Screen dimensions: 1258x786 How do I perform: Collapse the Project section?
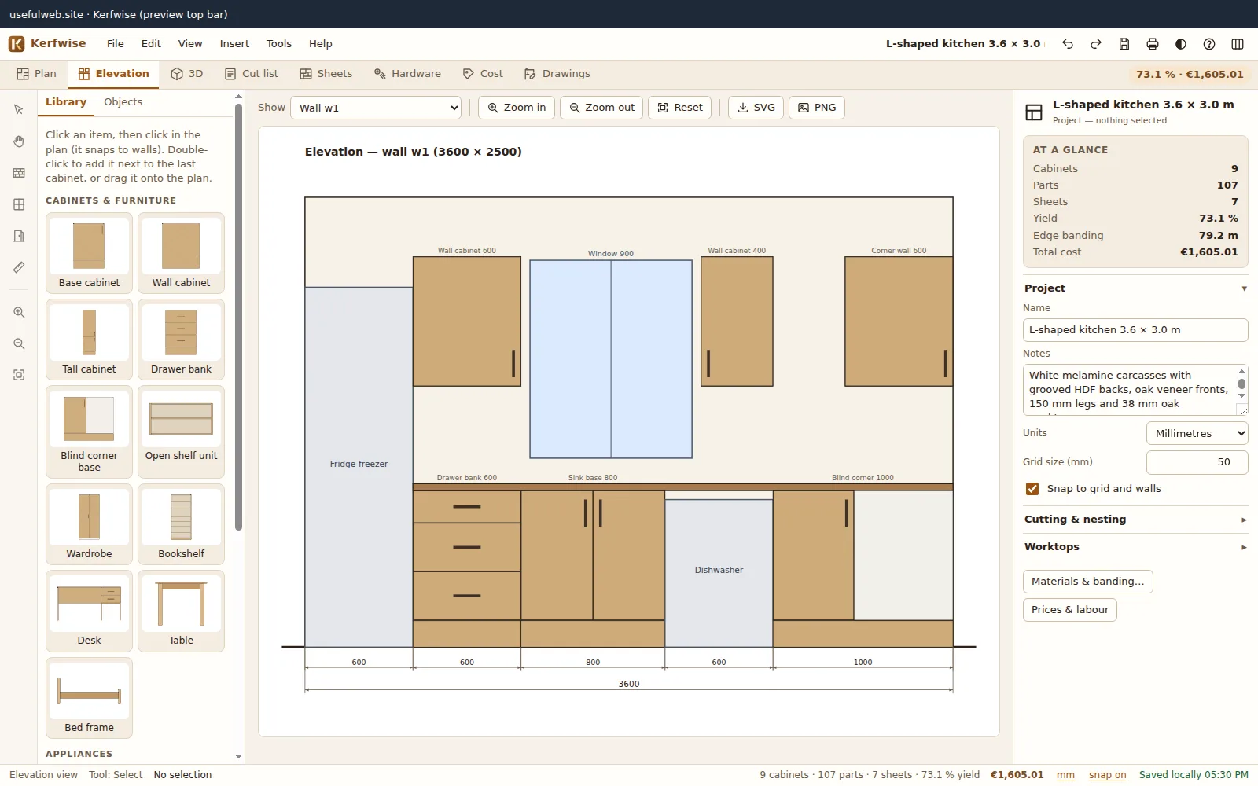click(x=1135, y=288)
